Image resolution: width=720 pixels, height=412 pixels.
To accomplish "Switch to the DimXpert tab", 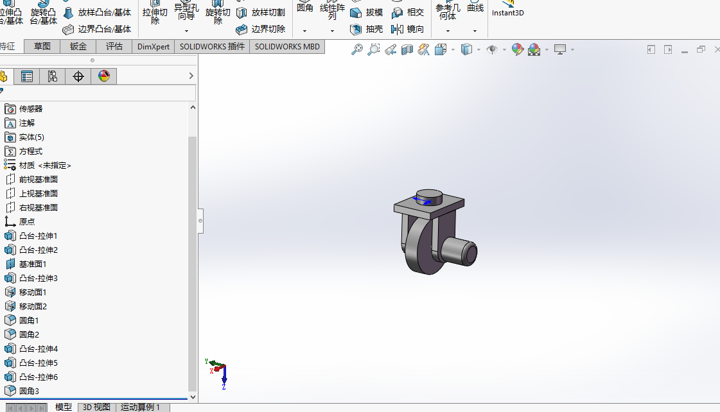I will (x=154, y=46).
